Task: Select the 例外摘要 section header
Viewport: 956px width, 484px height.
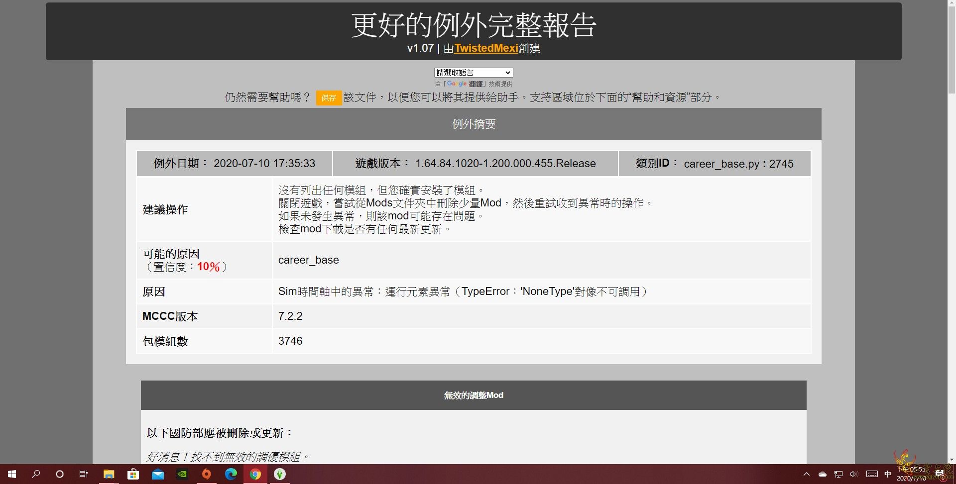Action: (x=474, y=124)
